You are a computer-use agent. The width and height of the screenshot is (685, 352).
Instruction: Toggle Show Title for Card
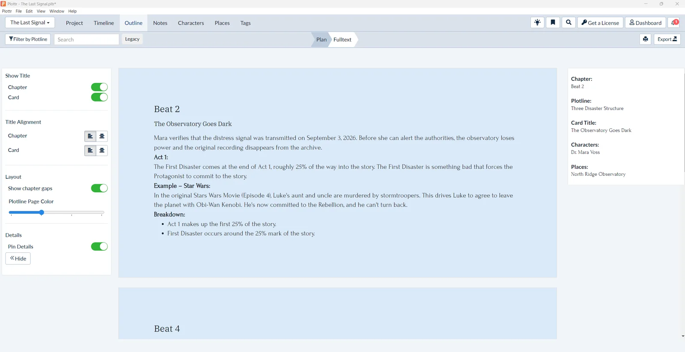coord(99,98)
